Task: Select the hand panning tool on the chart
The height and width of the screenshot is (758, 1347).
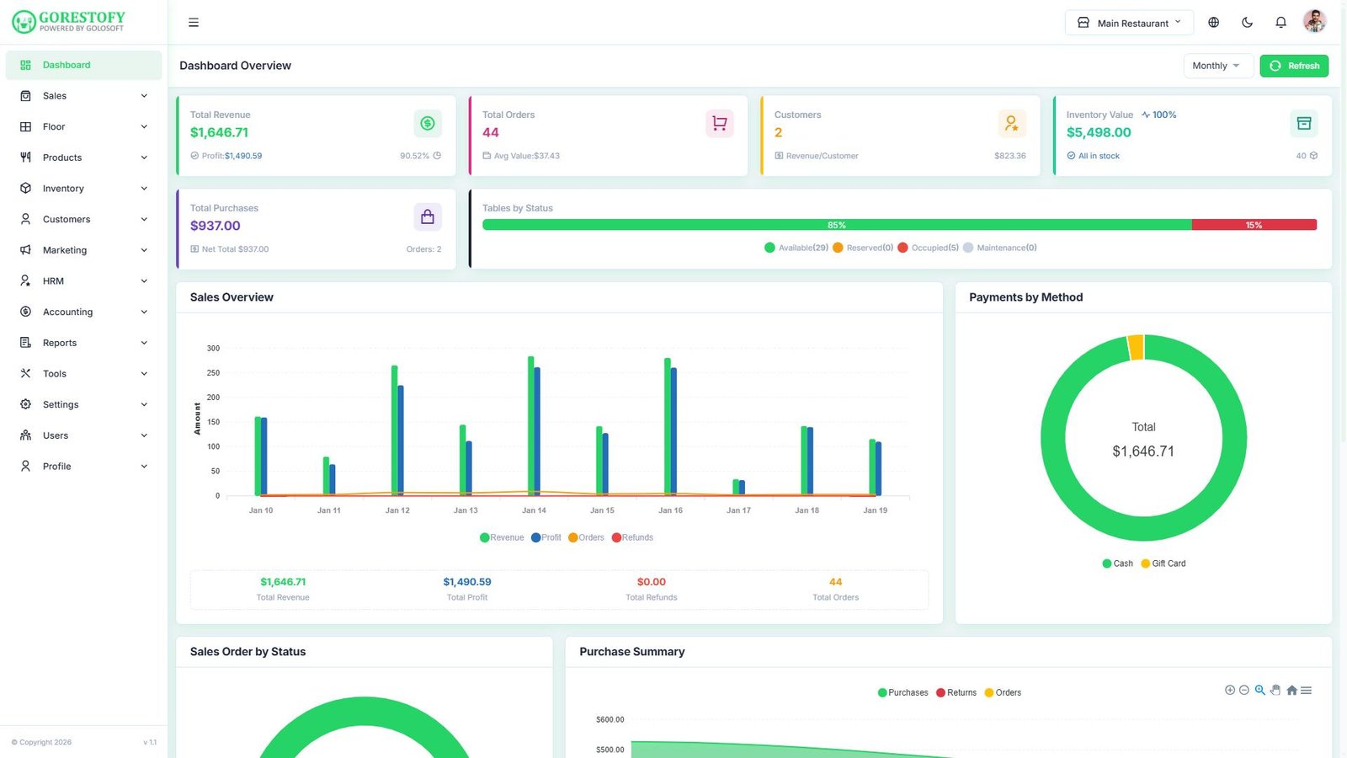Action: (1275, 690)
